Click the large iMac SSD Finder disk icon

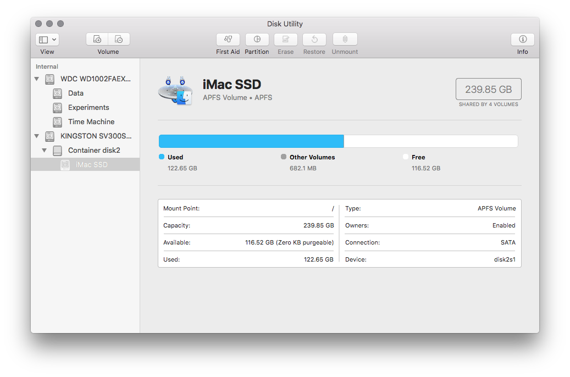[175, 91]
